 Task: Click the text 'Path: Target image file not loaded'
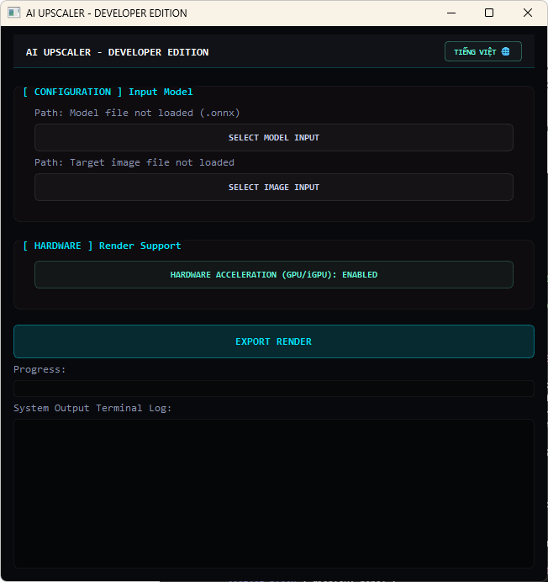click(x=134, y=162)
